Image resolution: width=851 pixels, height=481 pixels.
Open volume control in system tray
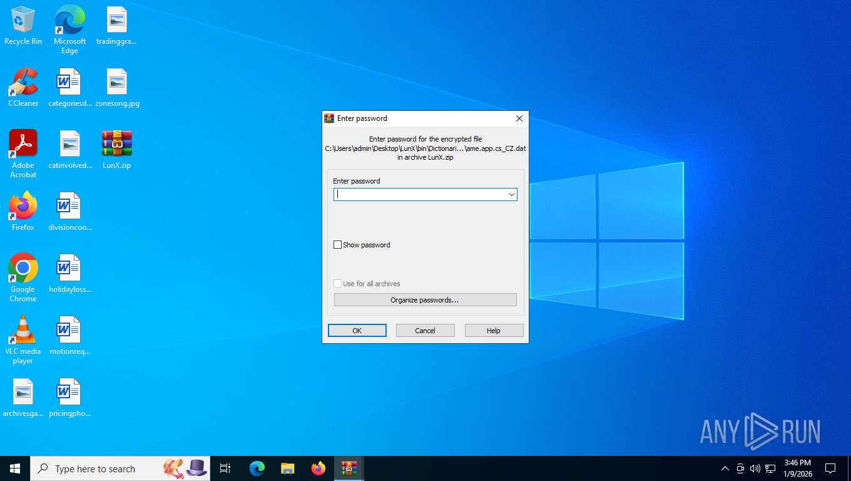pos(755,468)
